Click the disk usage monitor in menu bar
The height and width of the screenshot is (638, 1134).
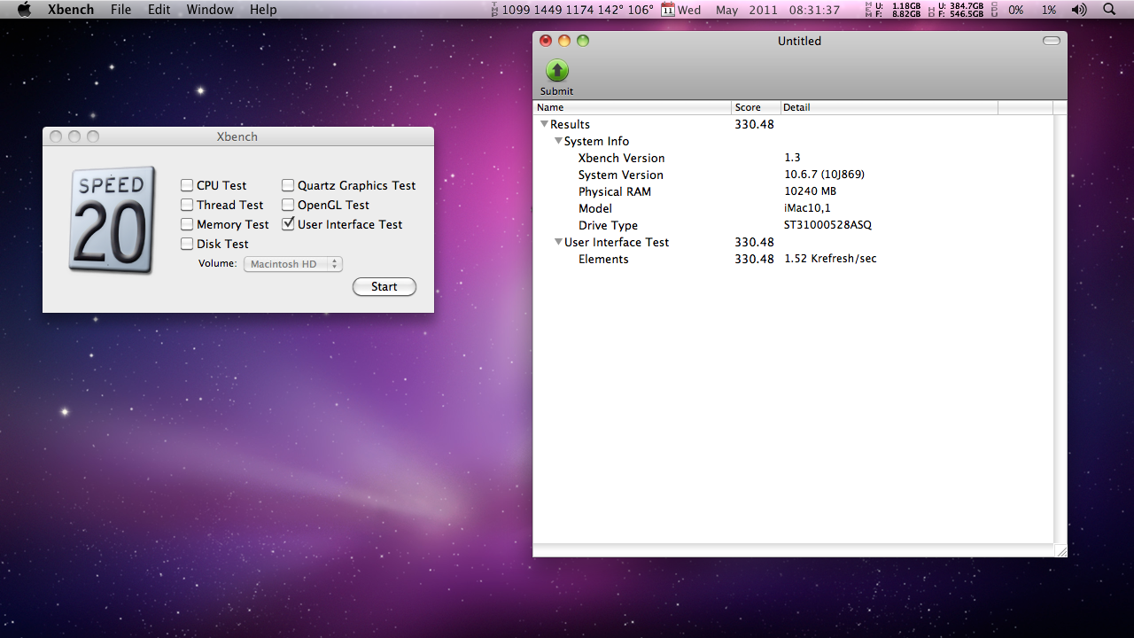point(957,10)
